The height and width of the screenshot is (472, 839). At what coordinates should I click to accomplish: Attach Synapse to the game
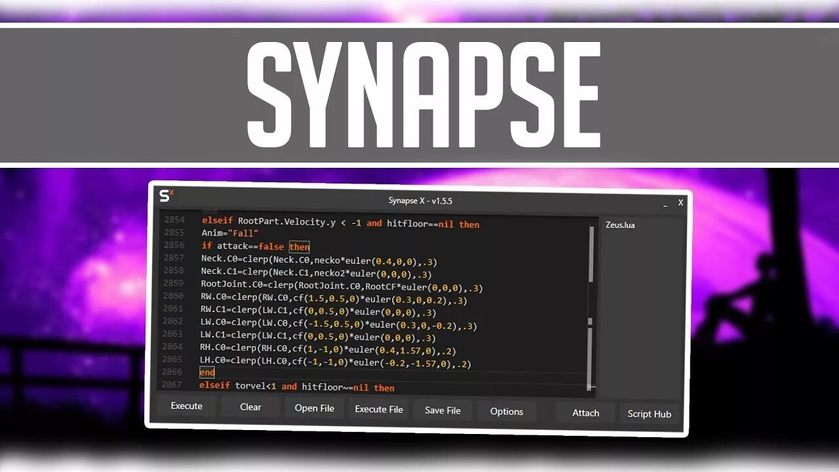coord(585,413)
